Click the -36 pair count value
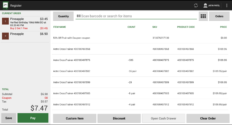This screenshot has width=232, height=125. pos(132,71)
